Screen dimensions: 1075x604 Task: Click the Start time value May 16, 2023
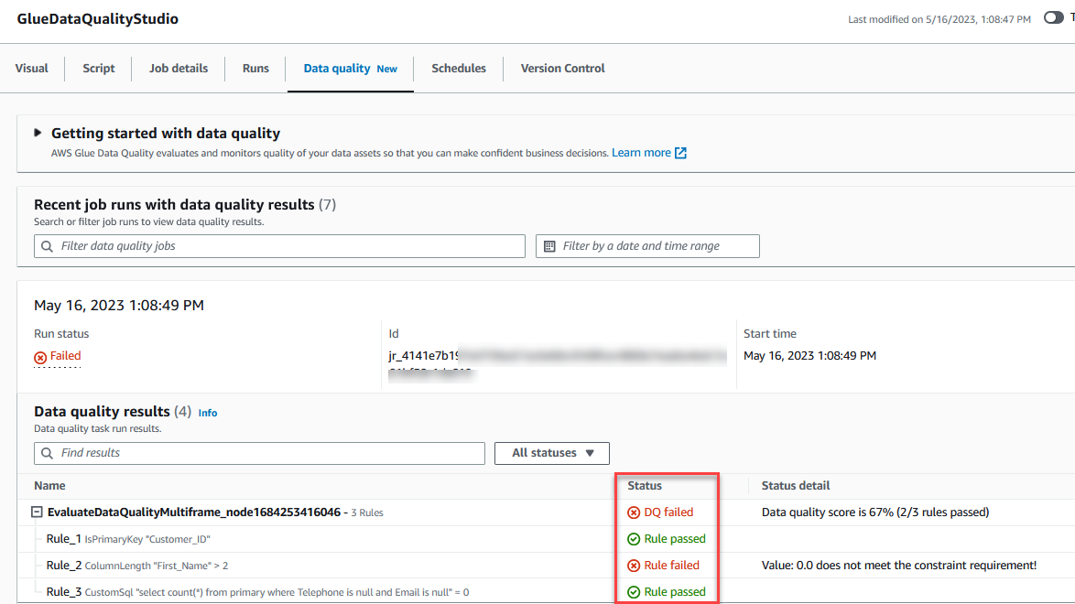coord(809,356)
